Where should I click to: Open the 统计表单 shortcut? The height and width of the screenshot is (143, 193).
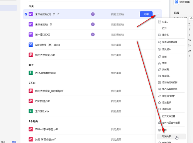(182, 2)
